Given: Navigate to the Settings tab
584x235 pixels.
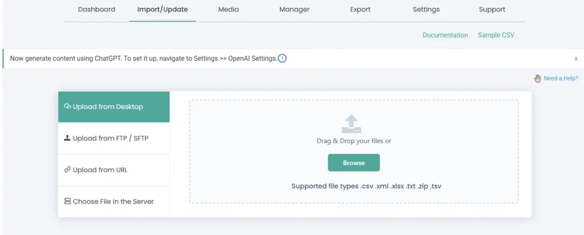Looking at the screenshot, I should pos(426,10).
